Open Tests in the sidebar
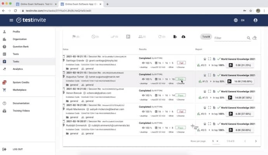 (28, 54)
